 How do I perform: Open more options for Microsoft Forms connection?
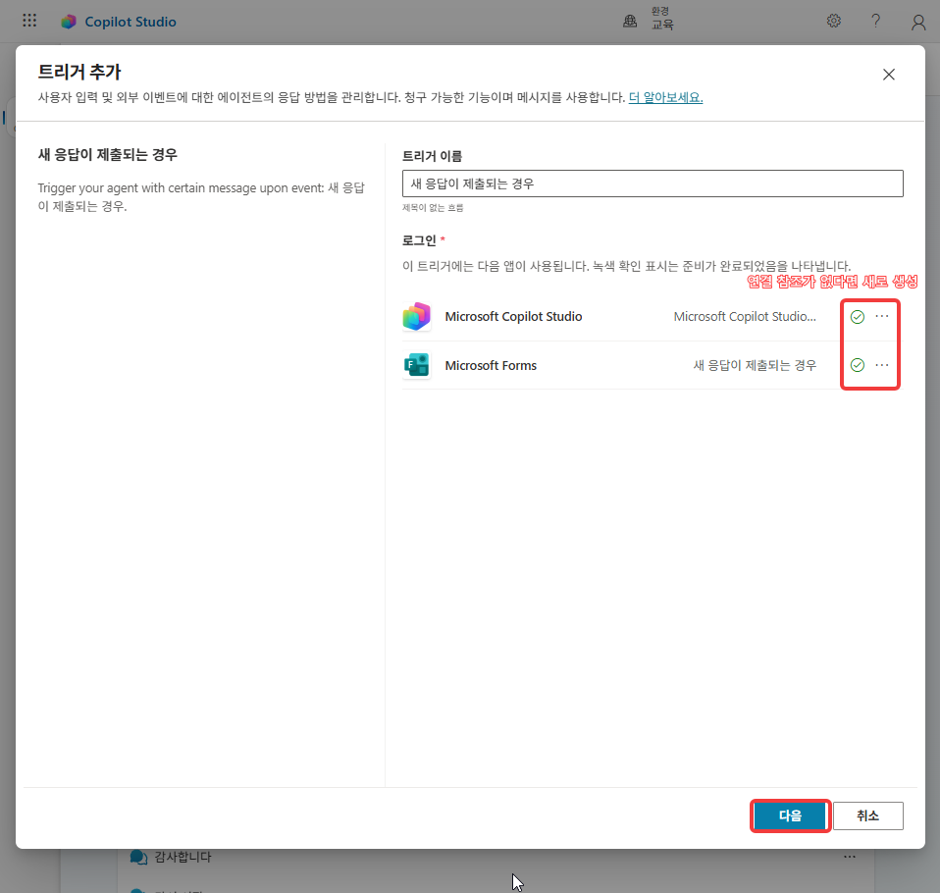pyautogui.click(x=882, y=365)
